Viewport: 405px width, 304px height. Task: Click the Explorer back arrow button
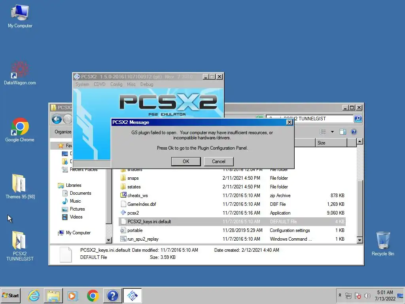[57, 119]
